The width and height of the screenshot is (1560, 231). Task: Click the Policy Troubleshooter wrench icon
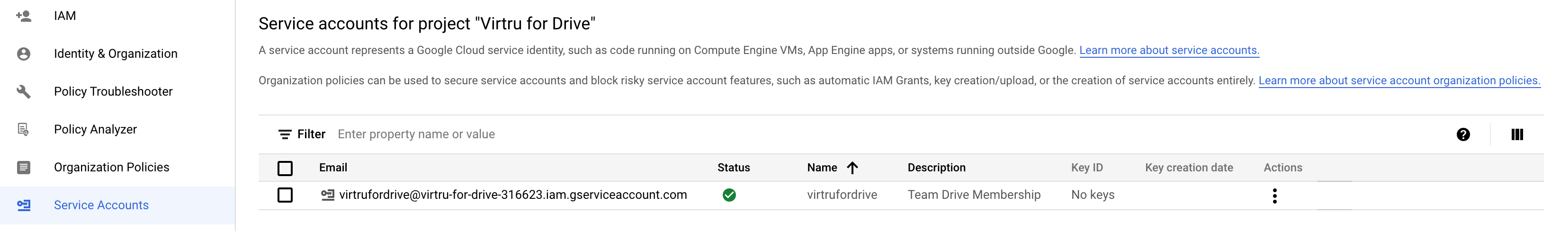point(24,91)
